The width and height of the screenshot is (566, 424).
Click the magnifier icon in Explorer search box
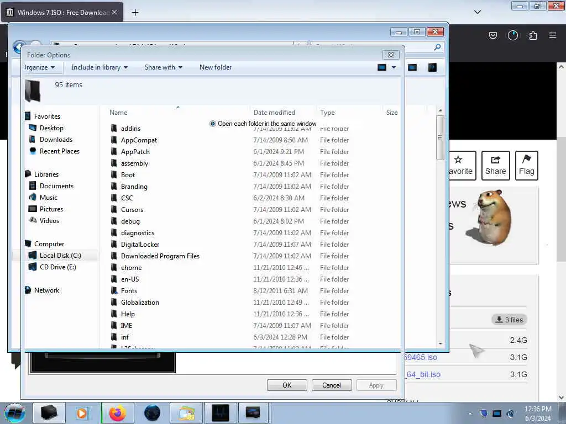point(437,47)
